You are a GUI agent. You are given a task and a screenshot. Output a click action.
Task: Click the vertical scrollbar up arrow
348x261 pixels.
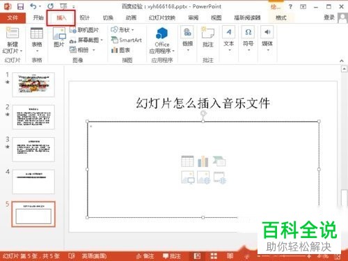[x=345, y=69]
